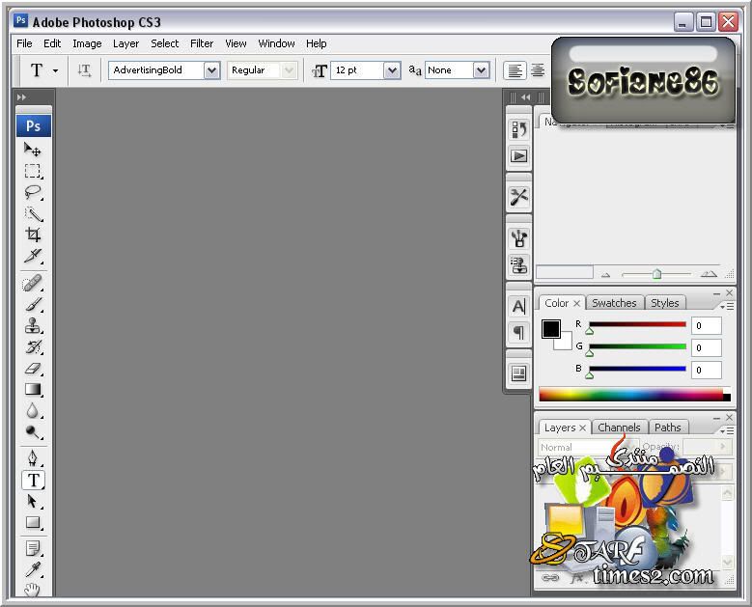Open the Window menu
This screenshot has height=607, width=752.
coord(276,43)
